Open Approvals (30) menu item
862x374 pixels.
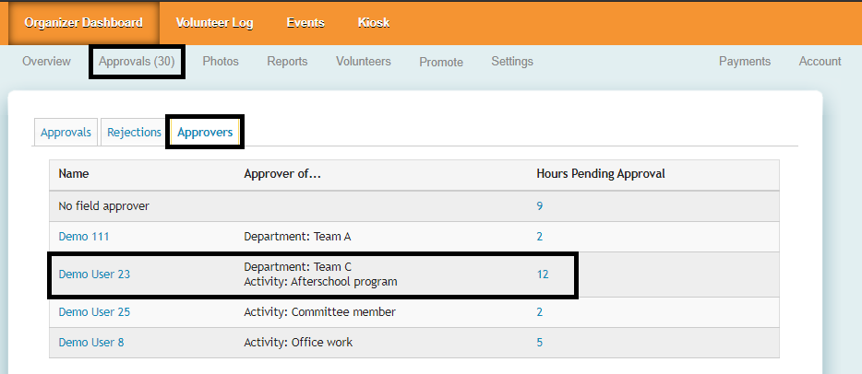pos(138,62)
